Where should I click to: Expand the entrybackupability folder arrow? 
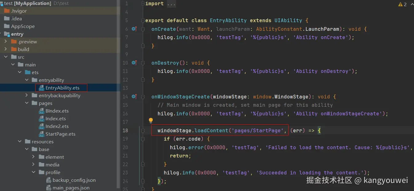pyautogui.click(x=27, y=95)
